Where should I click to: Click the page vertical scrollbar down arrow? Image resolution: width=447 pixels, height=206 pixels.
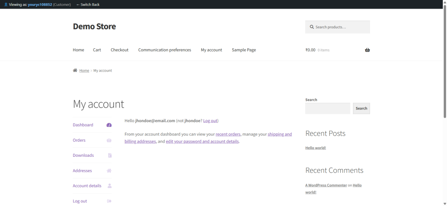pyautogui.click(x=445, y=203)
